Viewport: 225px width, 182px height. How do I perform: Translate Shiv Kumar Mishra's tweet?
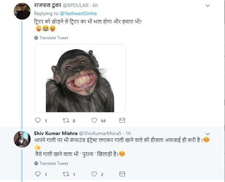[53, 163]
